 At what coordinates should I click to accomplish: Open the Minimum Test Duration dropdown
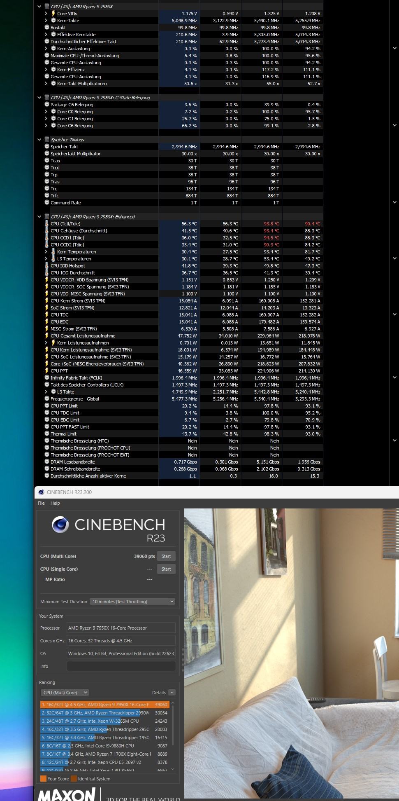click(132, 602)
